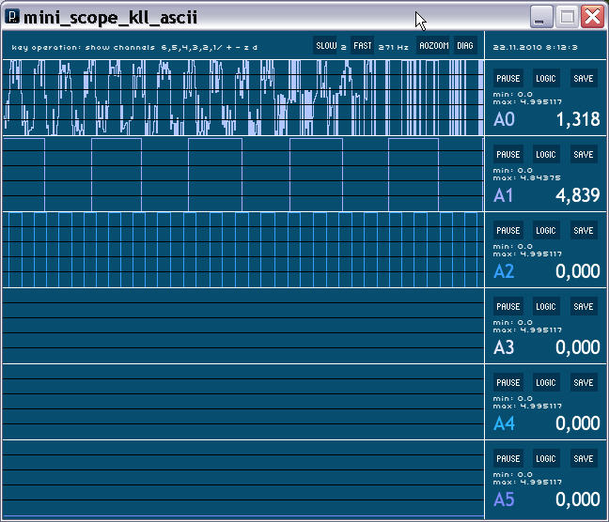Click the A0 waveform display area

point(242,98)
